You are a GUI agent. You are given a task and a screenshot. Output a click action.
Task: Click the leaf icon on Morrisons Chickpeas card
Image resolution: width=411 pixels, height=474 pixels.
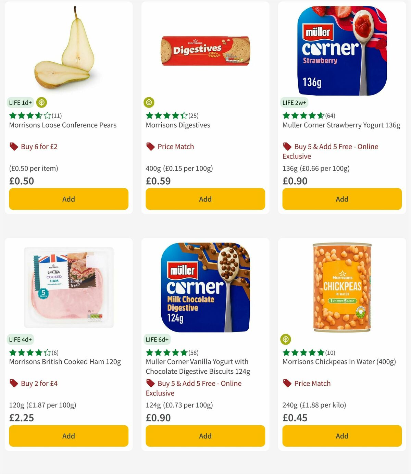[x=286, y=339]
